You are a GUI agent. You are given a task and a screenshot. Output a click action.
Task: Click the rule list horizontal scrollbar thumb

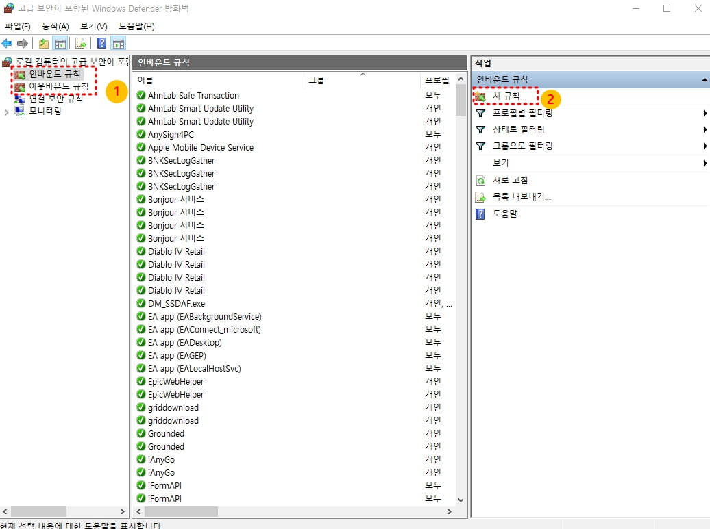click(181, 511)
